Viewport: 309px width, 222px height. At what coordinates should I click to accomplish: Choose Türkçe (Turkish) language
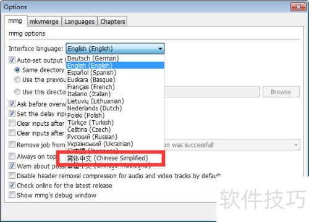[115, 123]
